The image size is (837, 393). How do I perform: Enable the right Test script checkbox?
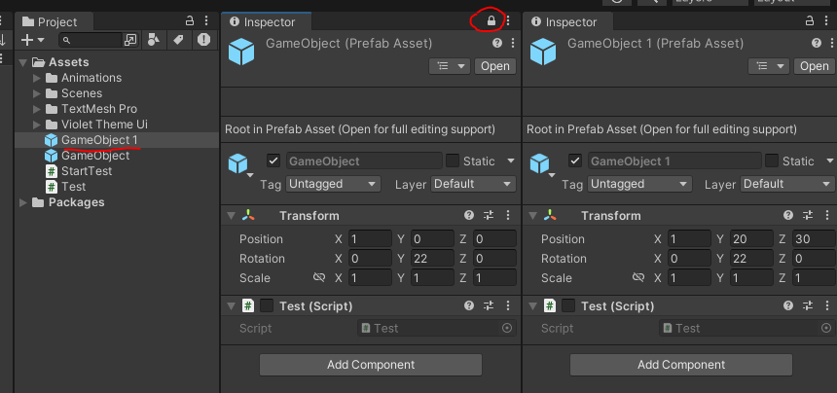tap(568, 305)
